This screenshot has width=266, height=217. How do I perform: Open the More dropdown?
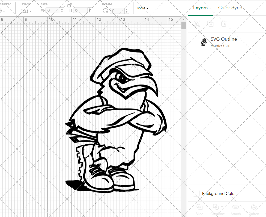pyautogui.click(x=143, y=8)
